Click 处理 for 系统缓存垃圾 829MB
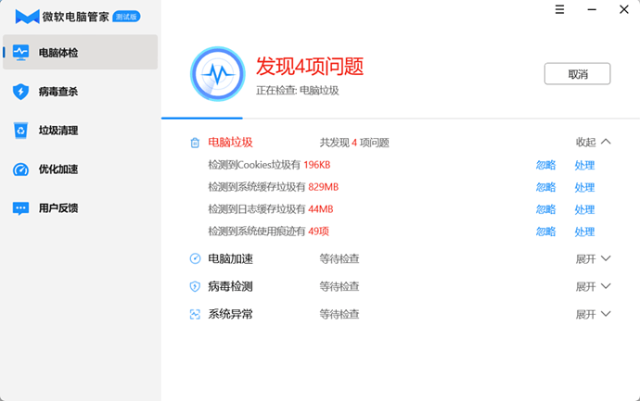 [x=584, y=187]
